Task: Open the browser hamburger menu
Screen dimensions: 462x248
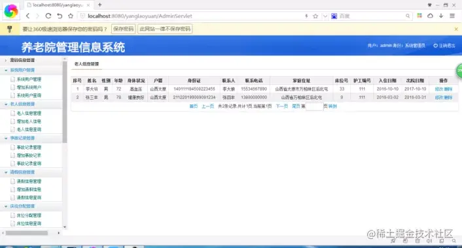Action: [x=452, y=16]
